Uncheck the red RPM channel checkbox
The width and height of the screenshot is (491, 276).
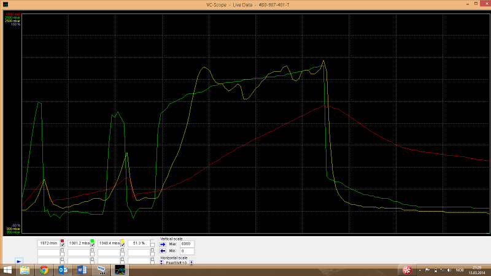(x=63, y=245)
